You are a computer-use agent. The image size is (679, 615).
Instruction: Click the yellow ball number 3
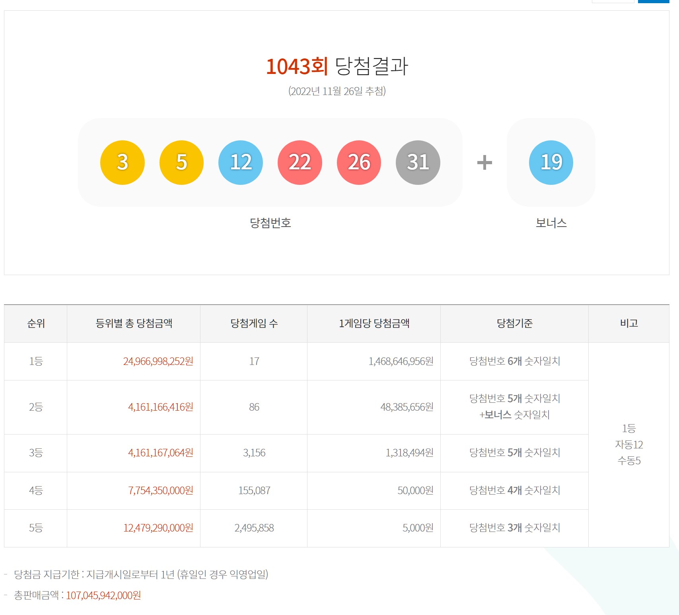tap(122, 162)
